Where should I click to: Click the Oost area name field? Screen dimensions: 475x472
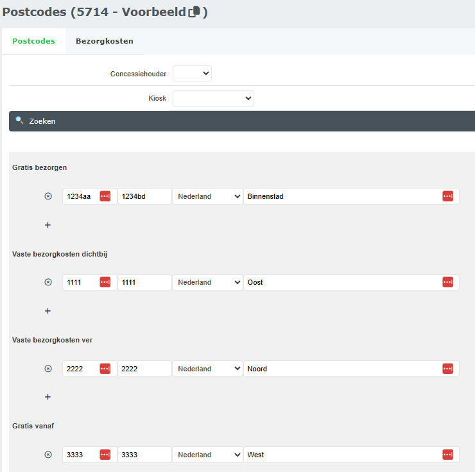tap(340, 282)
